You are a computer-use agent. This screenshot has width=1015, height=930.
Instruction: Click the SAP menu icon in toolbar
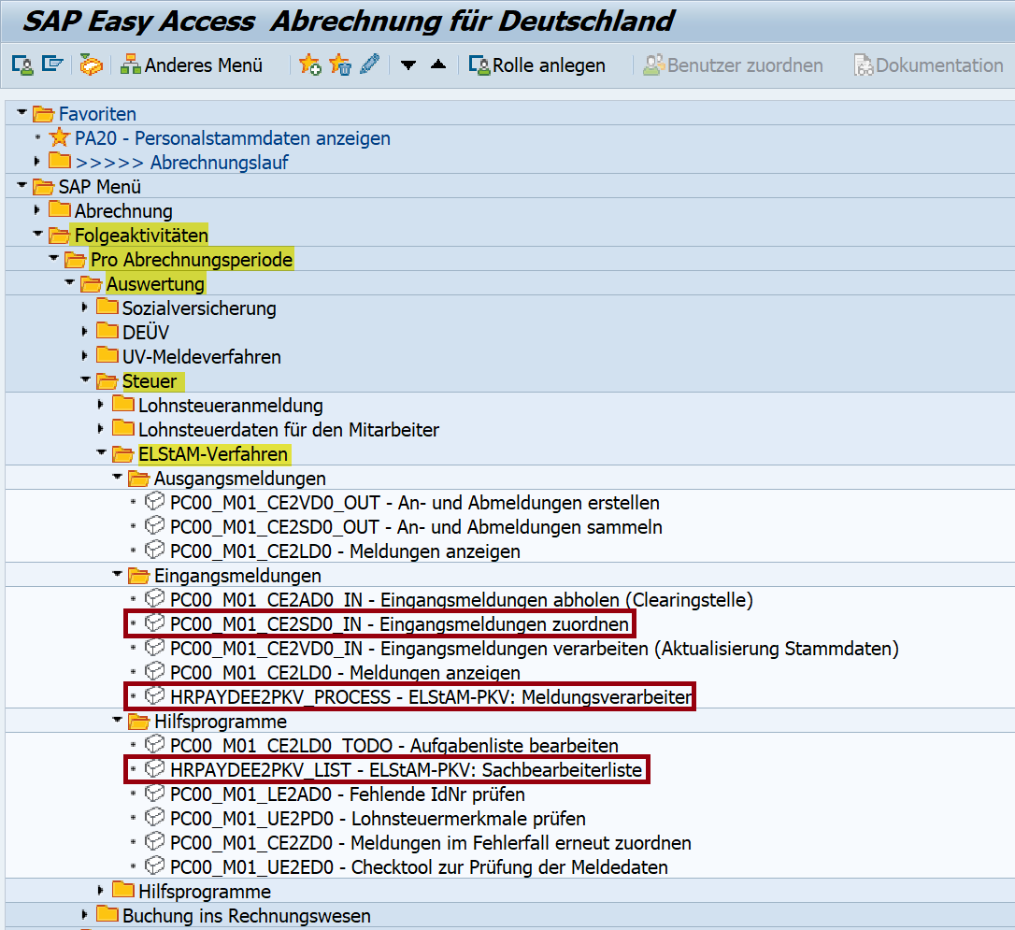click(52, 65)
